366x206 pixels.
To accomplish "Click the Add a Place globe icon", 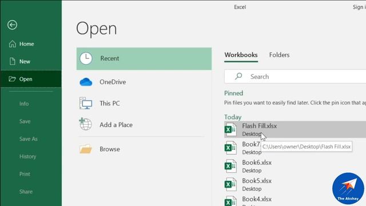I will [85, 124].
